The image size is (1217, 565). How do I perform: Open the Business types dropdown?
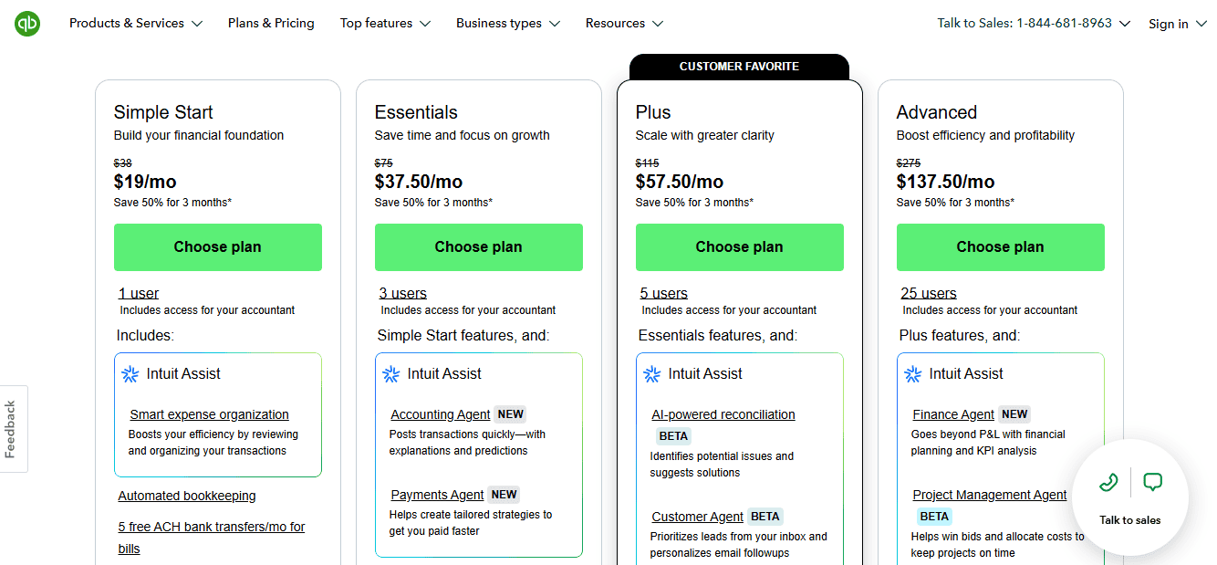coord(508,24)
